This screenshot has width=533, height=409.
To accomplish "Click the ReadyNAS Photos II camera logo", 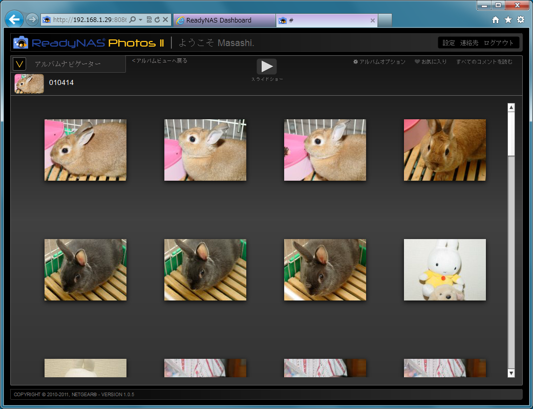I will 21,42.
